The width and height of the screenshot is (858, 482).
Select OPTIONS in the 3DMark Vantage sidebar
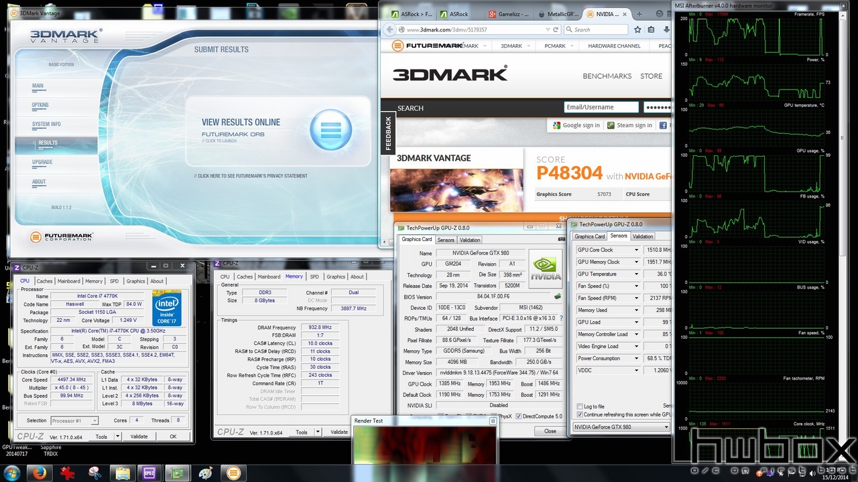pos(40,105)
